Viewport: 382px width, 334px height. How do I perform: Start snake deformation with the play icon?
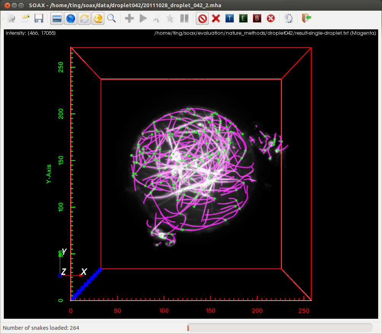point(143,18)
